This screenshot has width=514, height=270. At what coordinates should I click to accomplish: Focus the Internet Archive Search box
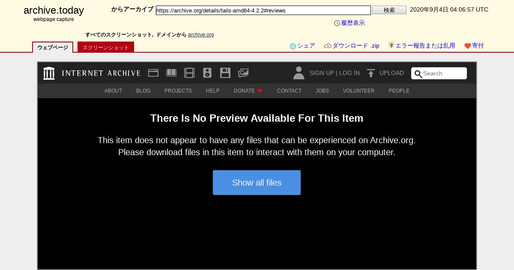tap(439, 73)
